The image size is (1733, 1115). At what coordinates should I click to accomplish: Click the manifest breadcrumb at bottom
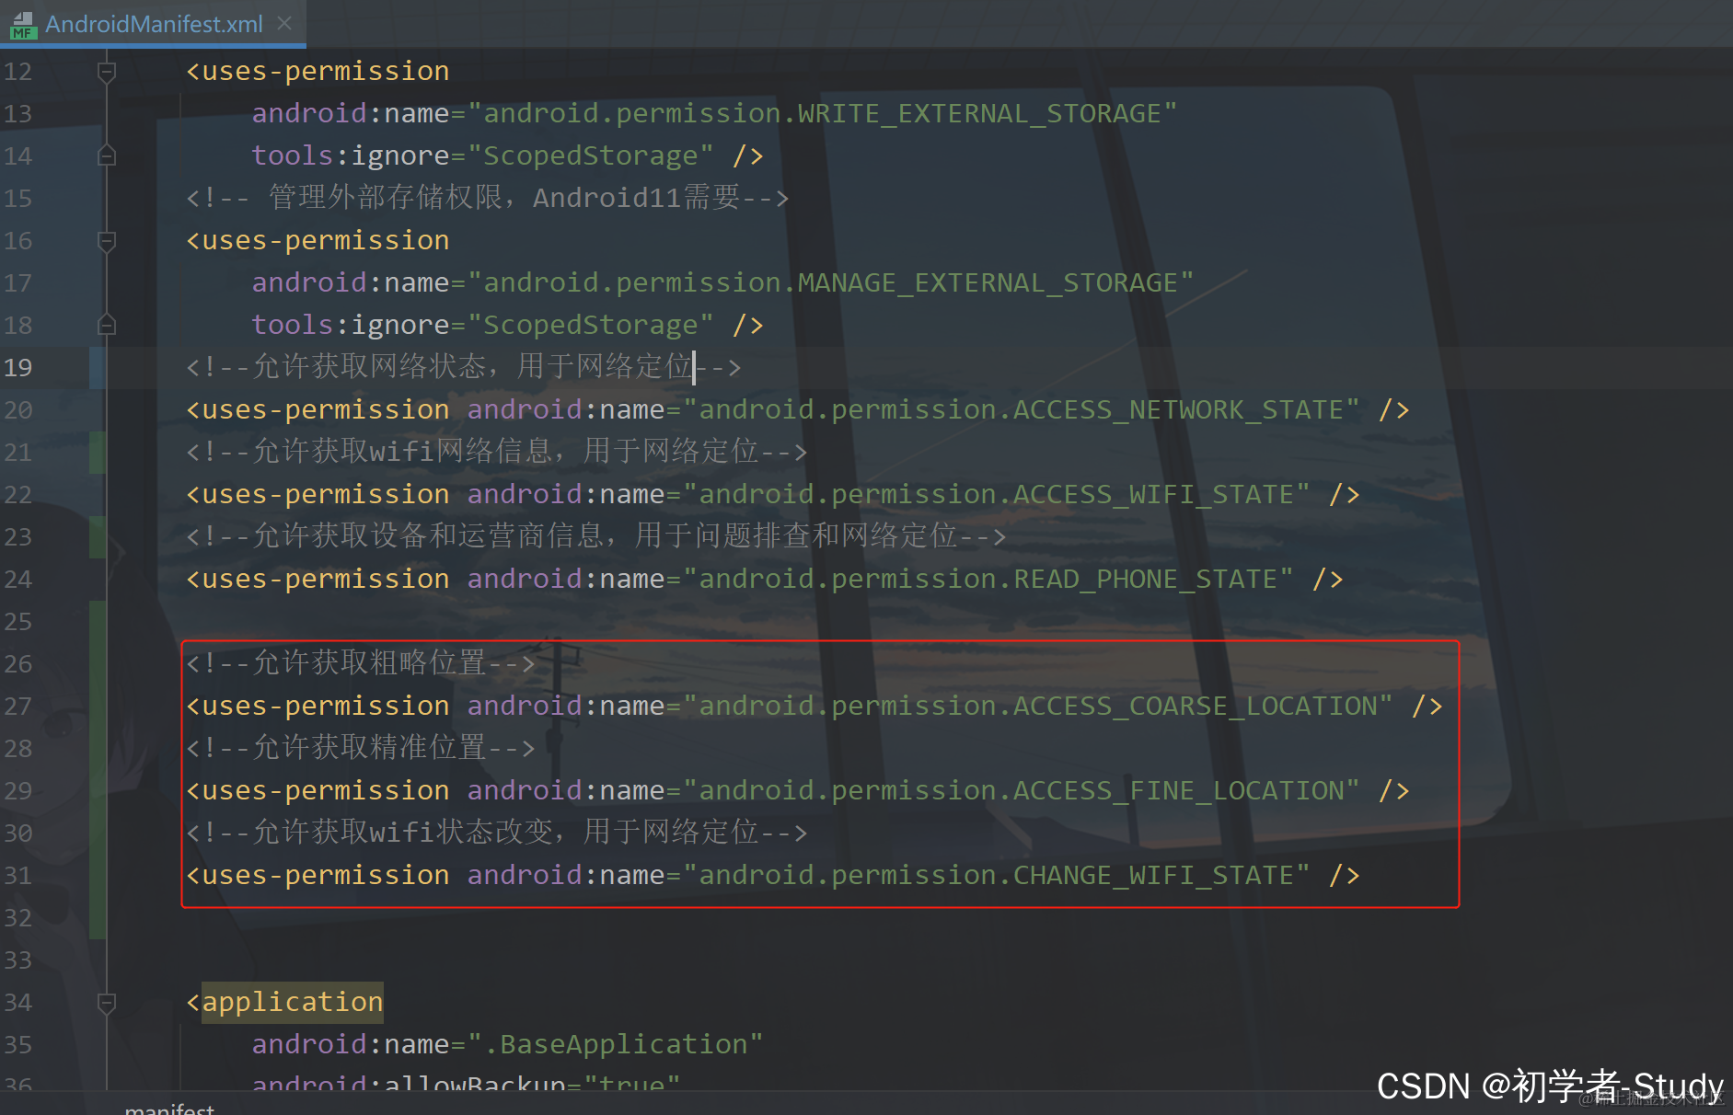169,1108
